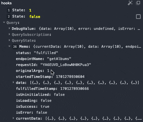Select the hook 1 State value
The image size is (143, 122).
pyautogui.click(x=30, y=10)
